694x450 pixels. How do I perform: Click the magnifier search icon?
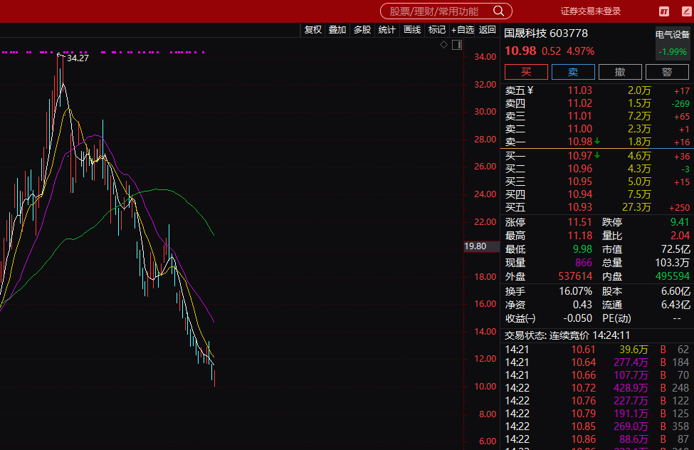498,11
